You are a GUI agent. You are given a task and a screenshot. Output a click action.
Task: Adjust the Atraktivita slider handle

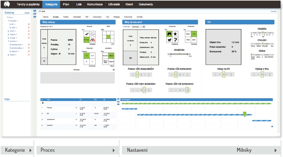pos(179,54)
